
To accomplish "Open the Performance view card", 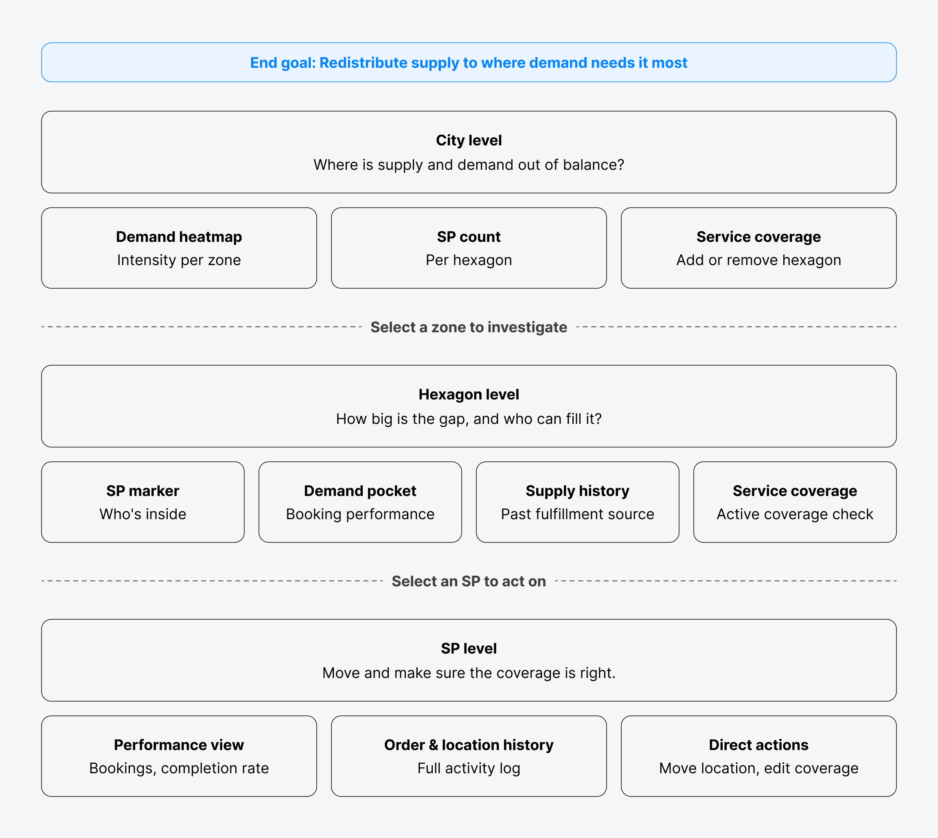I will 179,756.
